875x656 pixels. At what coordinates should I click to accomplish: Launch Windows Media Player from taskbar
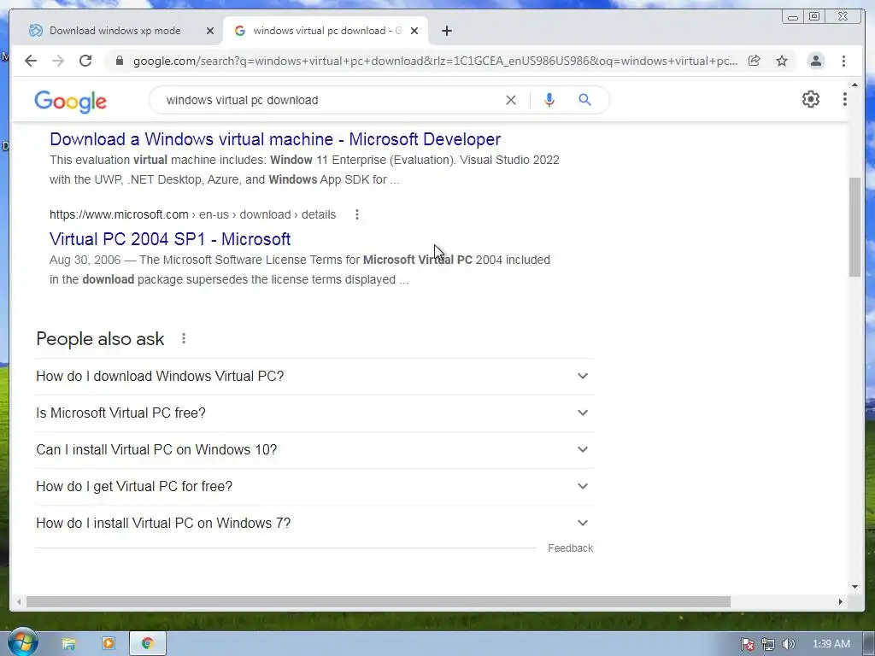point(109,644)
